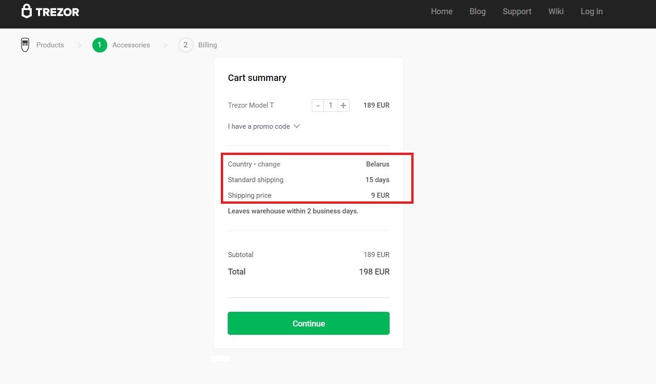Open the Home menu item
The height and width of the screenshot is (384, 656).
442,11
